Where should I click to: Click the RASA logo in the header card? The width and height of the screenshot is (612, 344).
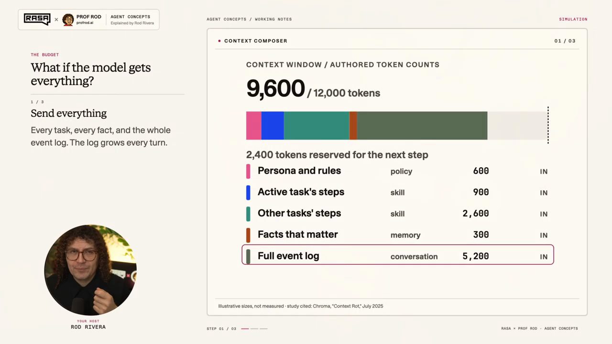point(37,20)
